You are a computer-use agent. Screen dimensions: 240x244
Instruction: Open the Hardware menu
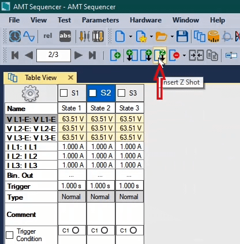tap(145, 20)
